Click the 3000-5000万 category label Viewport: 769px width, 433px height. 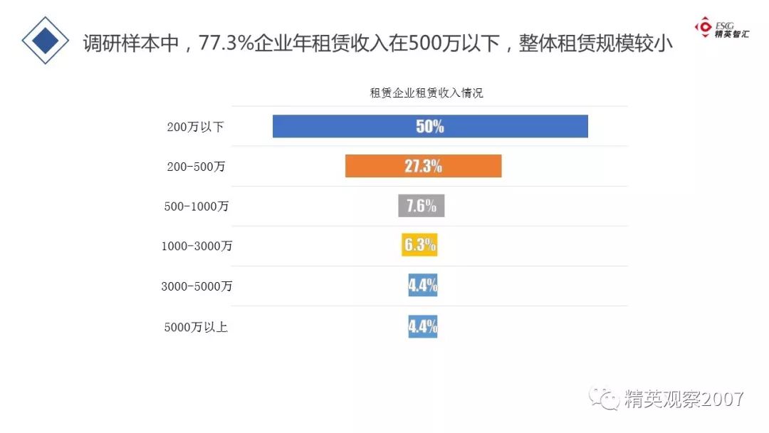[x=197, y=286]
